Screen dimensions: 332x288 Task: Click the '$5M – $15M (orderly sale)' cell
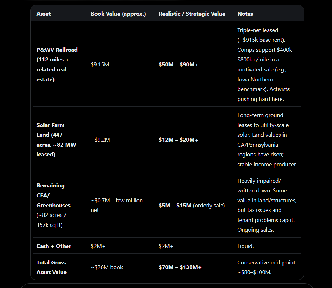(192, 205)
